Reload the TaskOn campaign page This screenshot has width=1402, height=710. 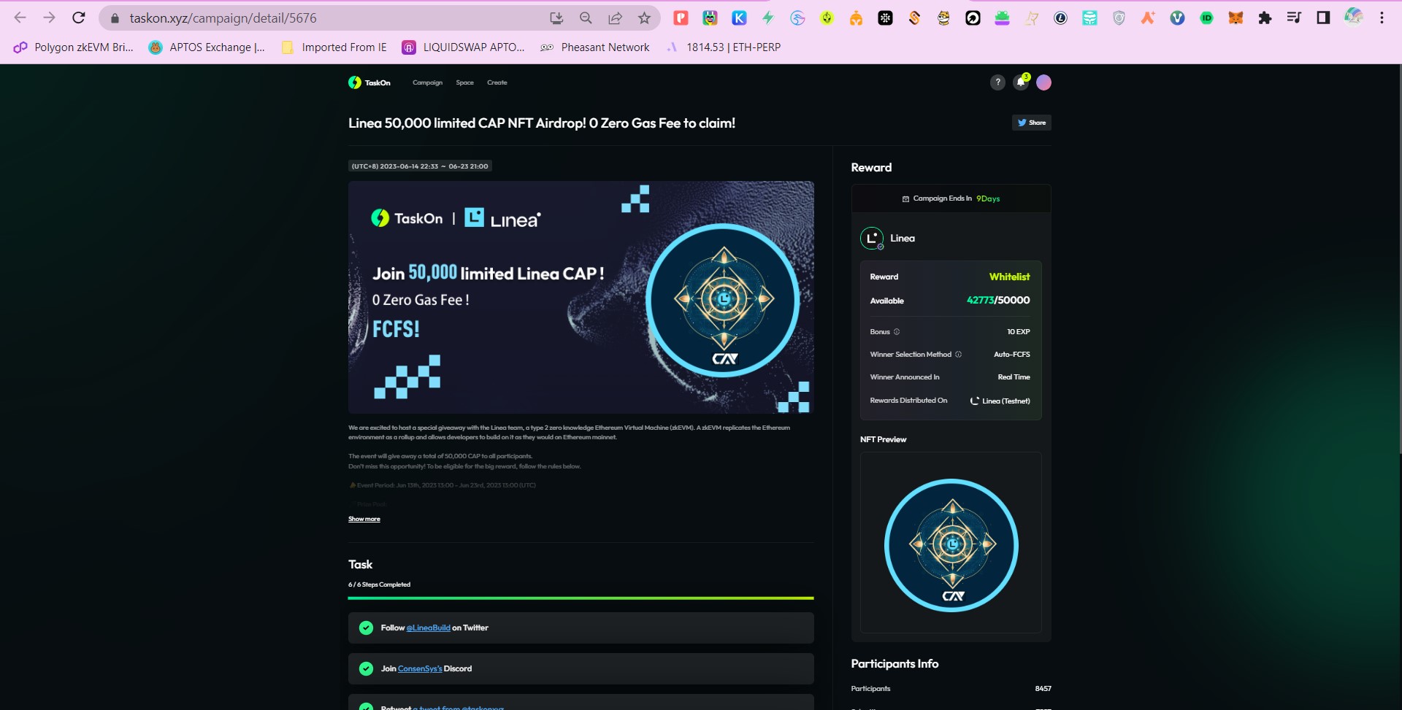(79, 18)
